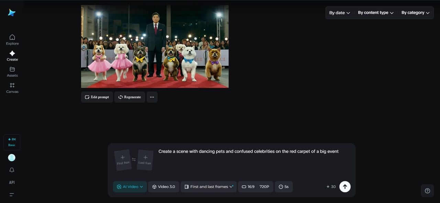
Task: Change the AI Video mode dropdown
Action: pos(130,187)
